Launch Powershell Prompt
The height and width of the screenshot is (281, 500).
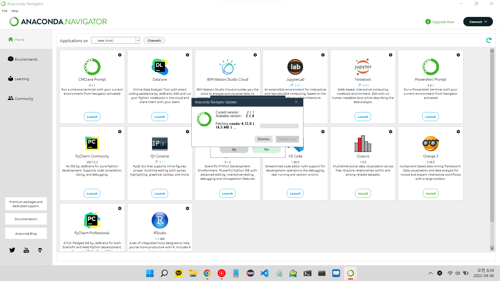(x=430, y=117)
